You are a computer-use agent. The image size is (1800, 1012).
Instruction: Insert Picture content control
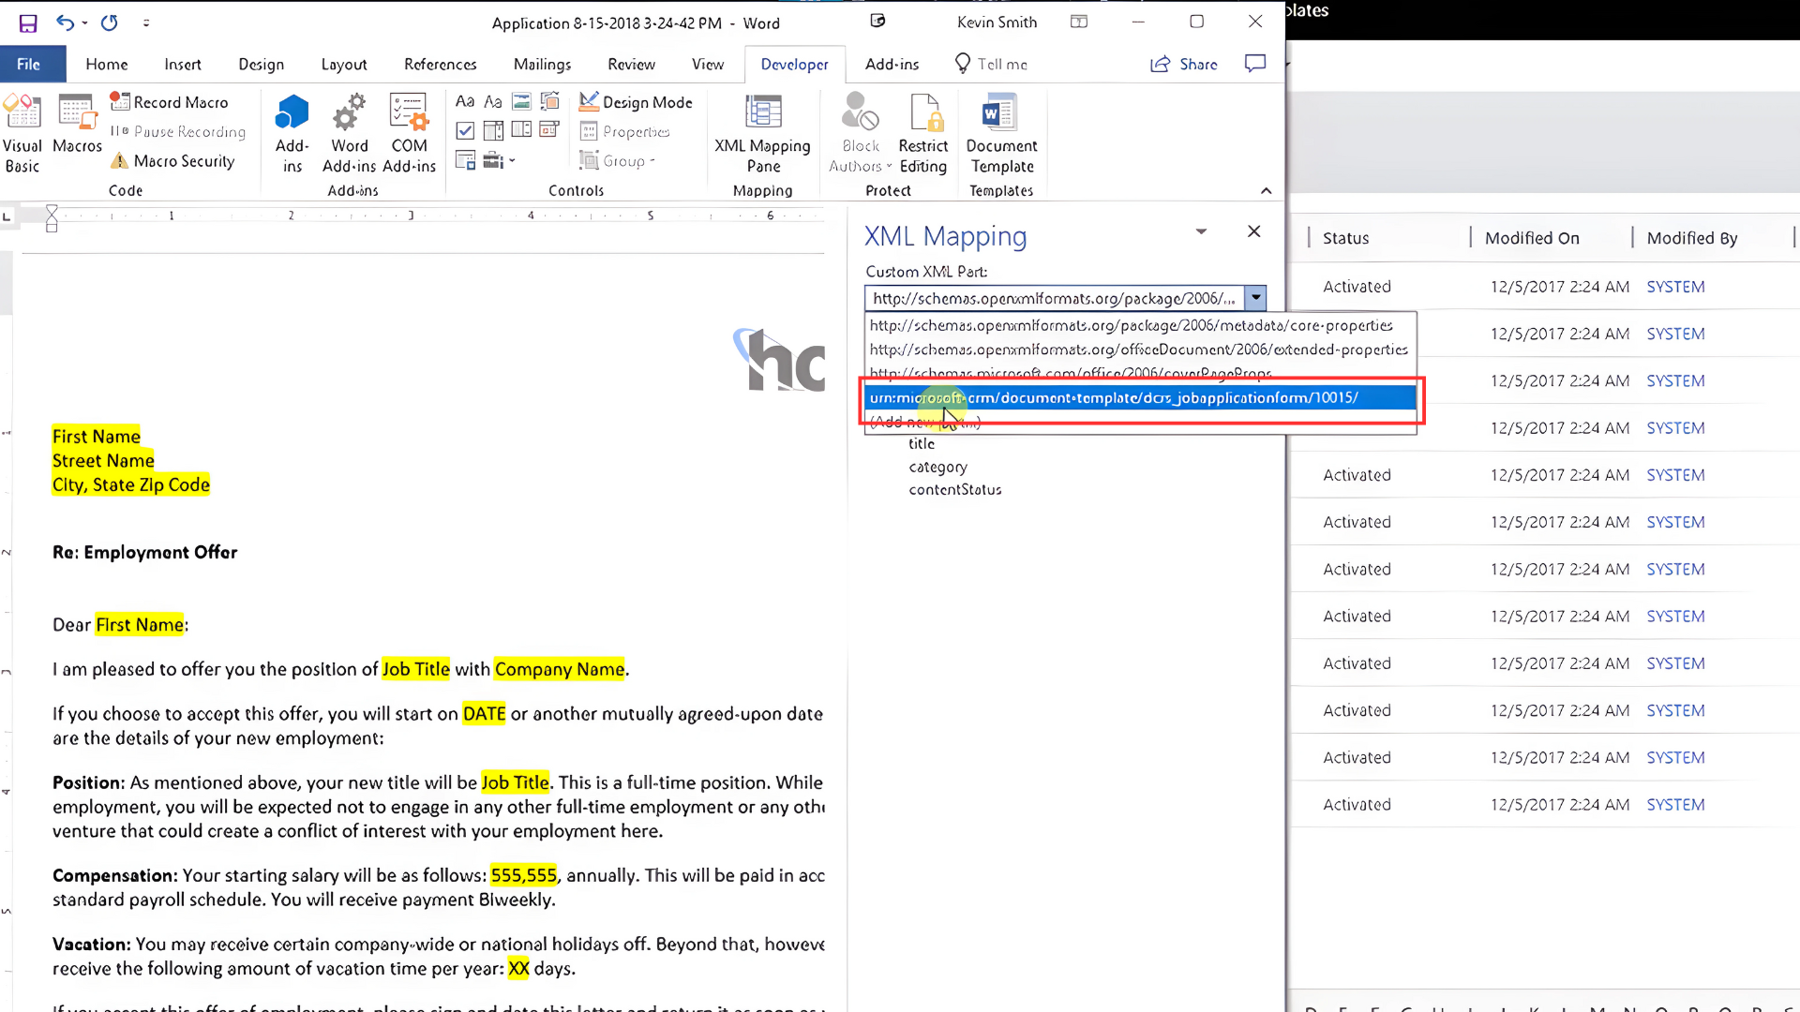coord(522,101)
